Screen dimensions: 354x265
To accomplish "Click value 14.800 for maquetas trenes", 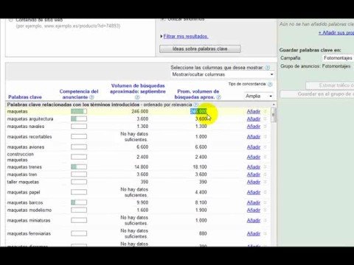I will 142,167.
